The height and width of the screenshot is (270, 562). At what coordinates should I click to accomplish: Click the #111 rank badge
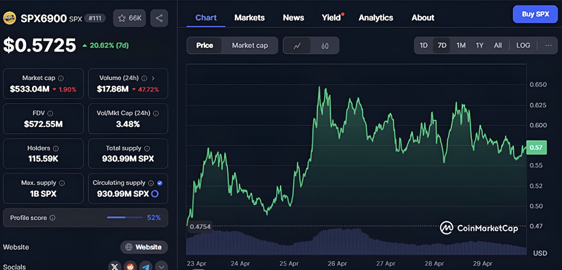click(x=95, y=18)
